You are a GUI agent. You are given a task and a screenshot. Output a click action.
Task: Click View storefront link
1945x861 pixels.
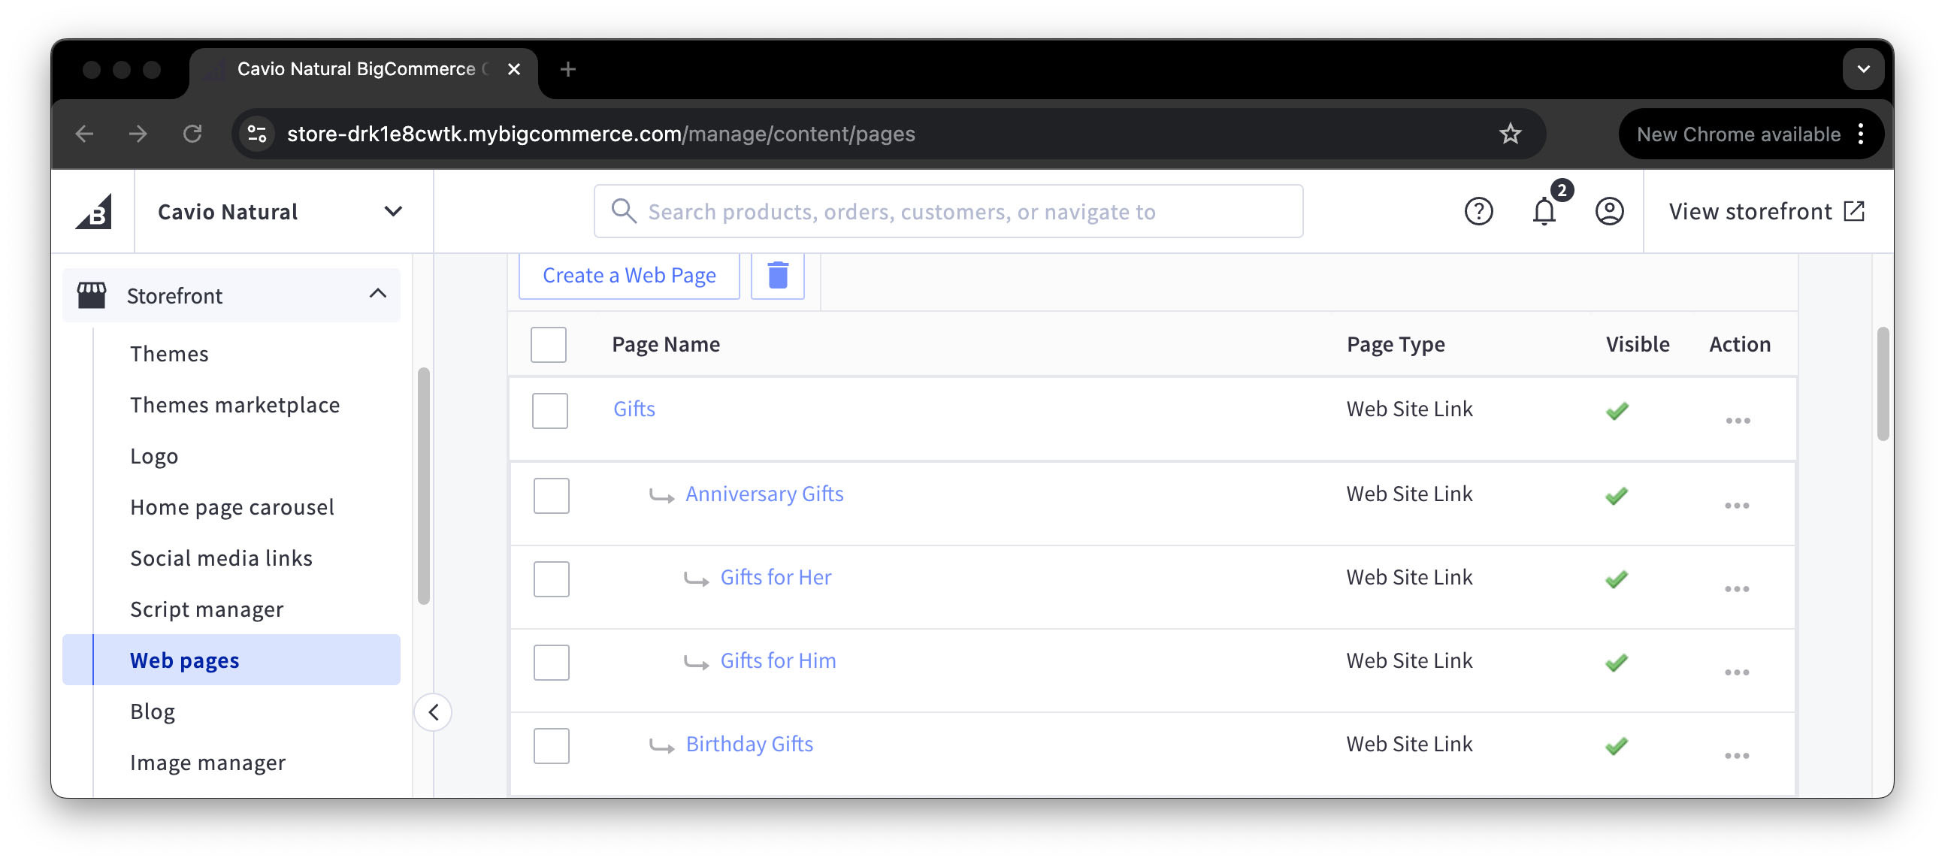(x=1766, y=211)
